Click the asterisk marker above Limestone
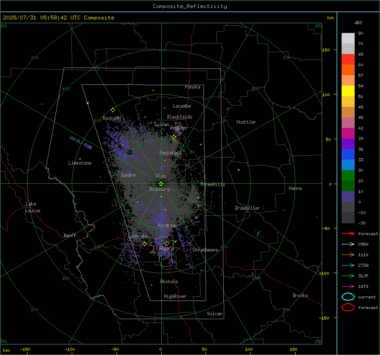Screen dimensions: 380x355 (x=80, y=159)
